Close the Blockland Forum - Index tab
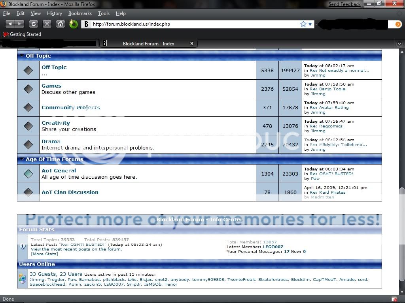The image size is (405, 303). pos(192,43)
